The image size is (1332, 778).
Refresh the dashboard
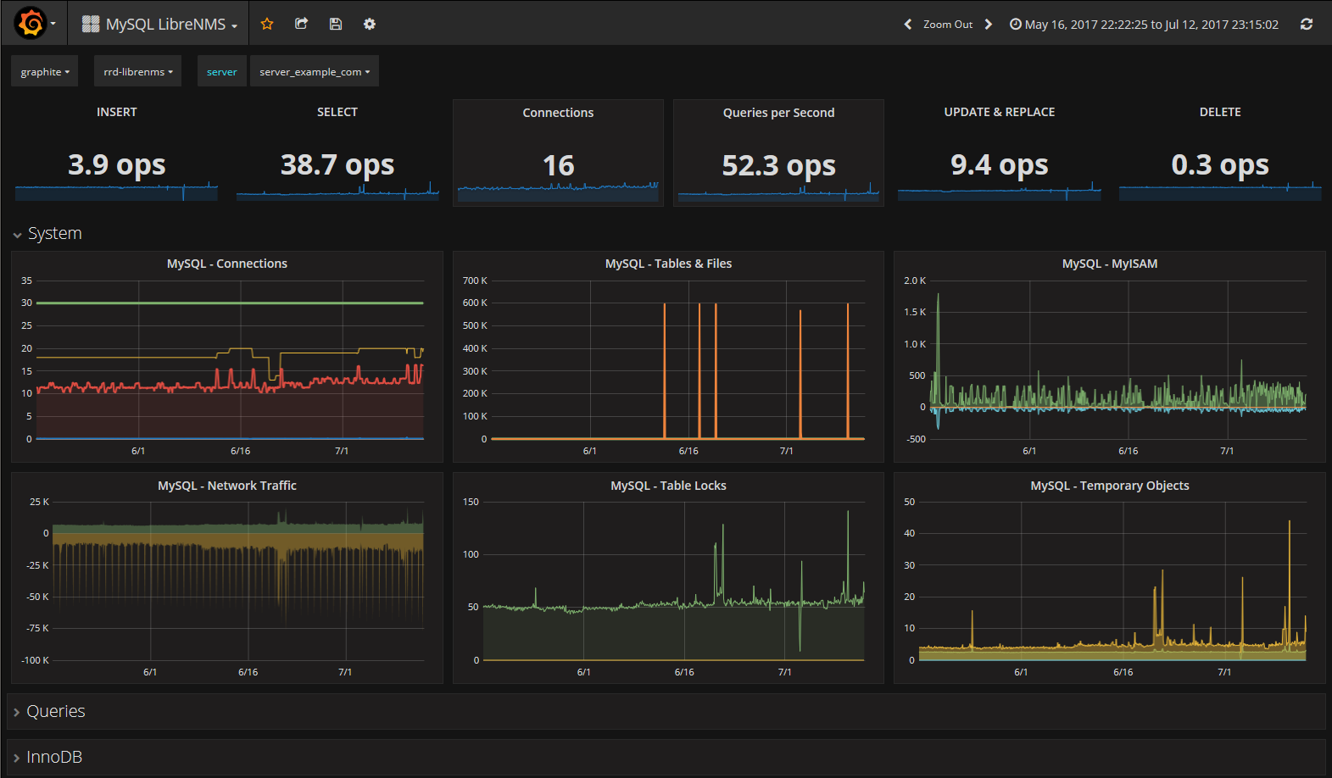pos(1307,25)
